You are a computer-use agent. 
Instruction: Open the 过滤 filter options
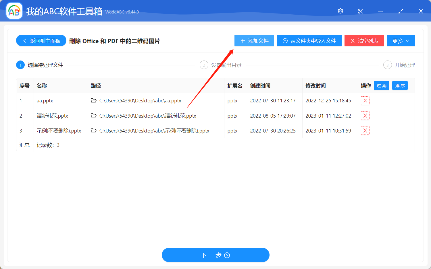pyautogui.click(x=381, y=85)
